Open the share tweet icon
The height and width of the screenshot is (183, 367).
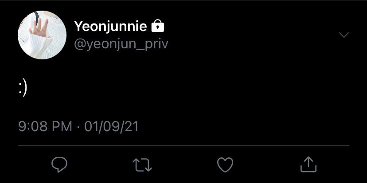coord(308,164)
